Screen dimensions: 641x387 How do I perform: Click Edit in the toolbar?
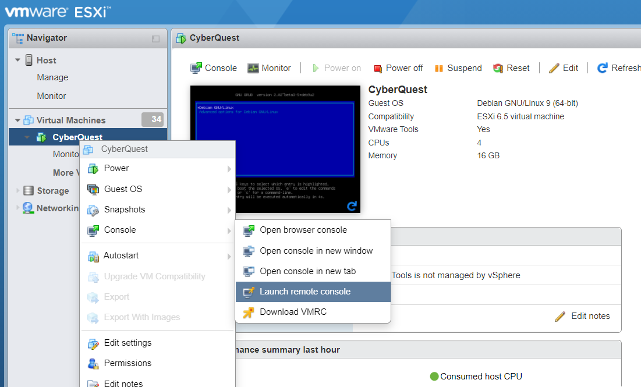564,68
